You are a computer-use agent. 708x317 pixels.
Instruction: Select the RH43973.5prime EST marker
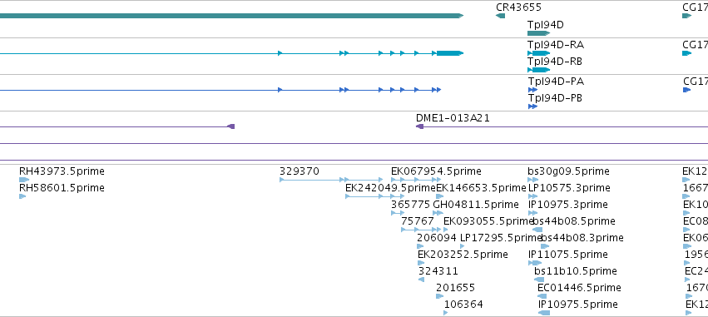(x=24, y=180)
